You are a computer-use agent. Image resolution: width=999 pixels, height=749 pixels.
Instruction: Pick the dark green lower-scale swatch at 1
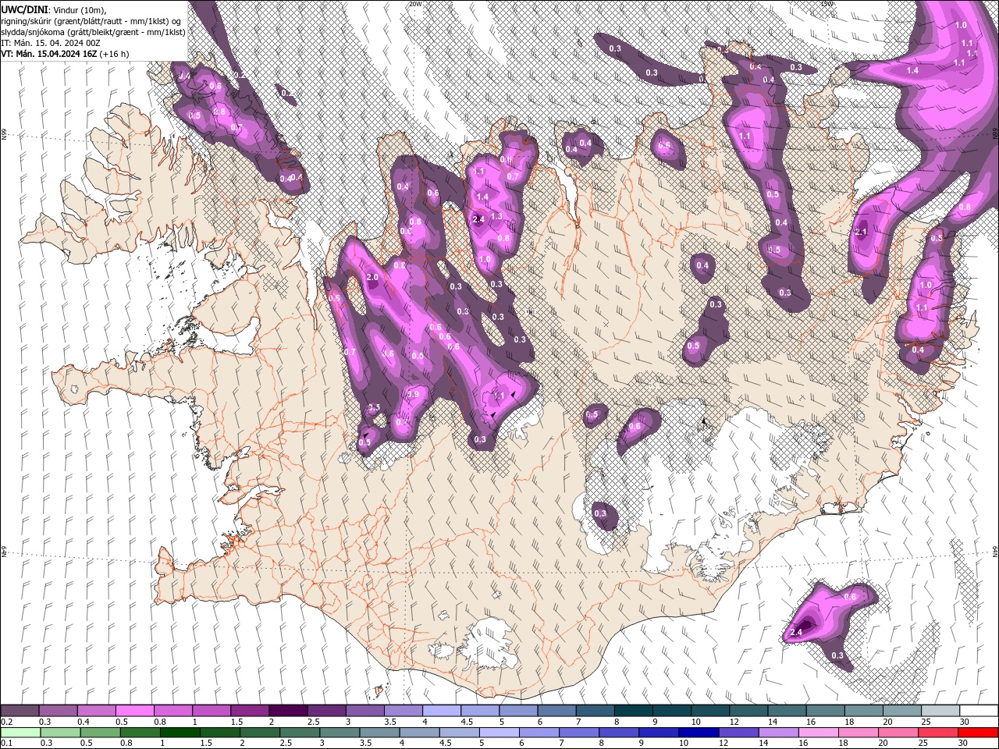pyautogui.click(x=181, y=732)
